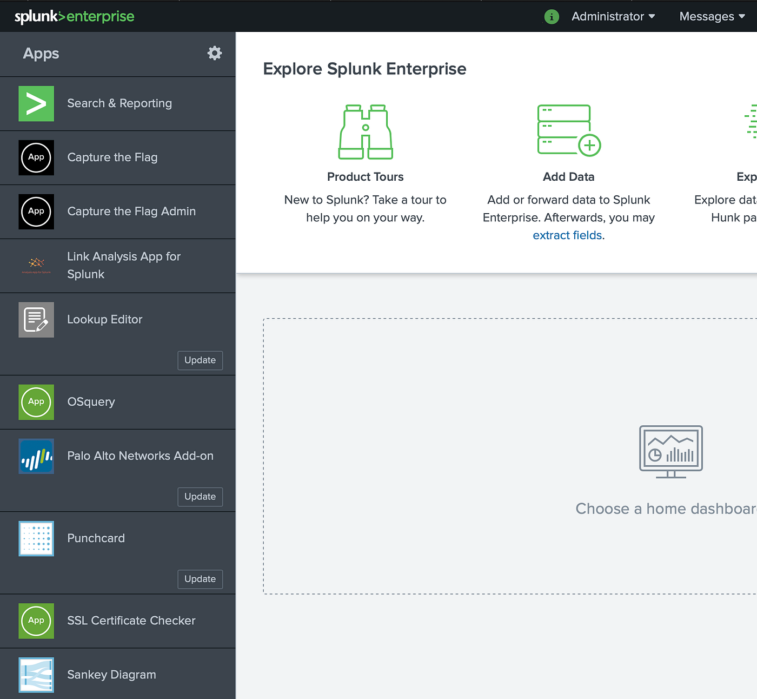Click the SSL Certificate Checker app icon
The image size is (757, 699).
(x=36, y=621)
